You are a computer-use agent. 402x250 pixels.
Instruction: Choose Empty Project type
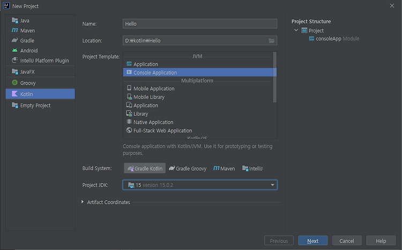click(x=40, y=105)
